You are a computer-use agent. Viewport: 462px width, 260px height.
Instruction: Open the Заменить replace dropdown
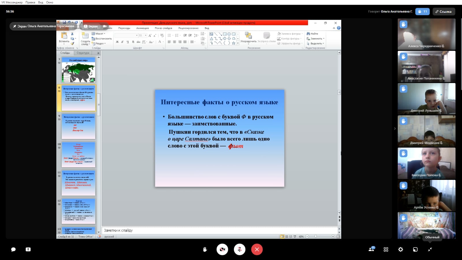[316, 38]
